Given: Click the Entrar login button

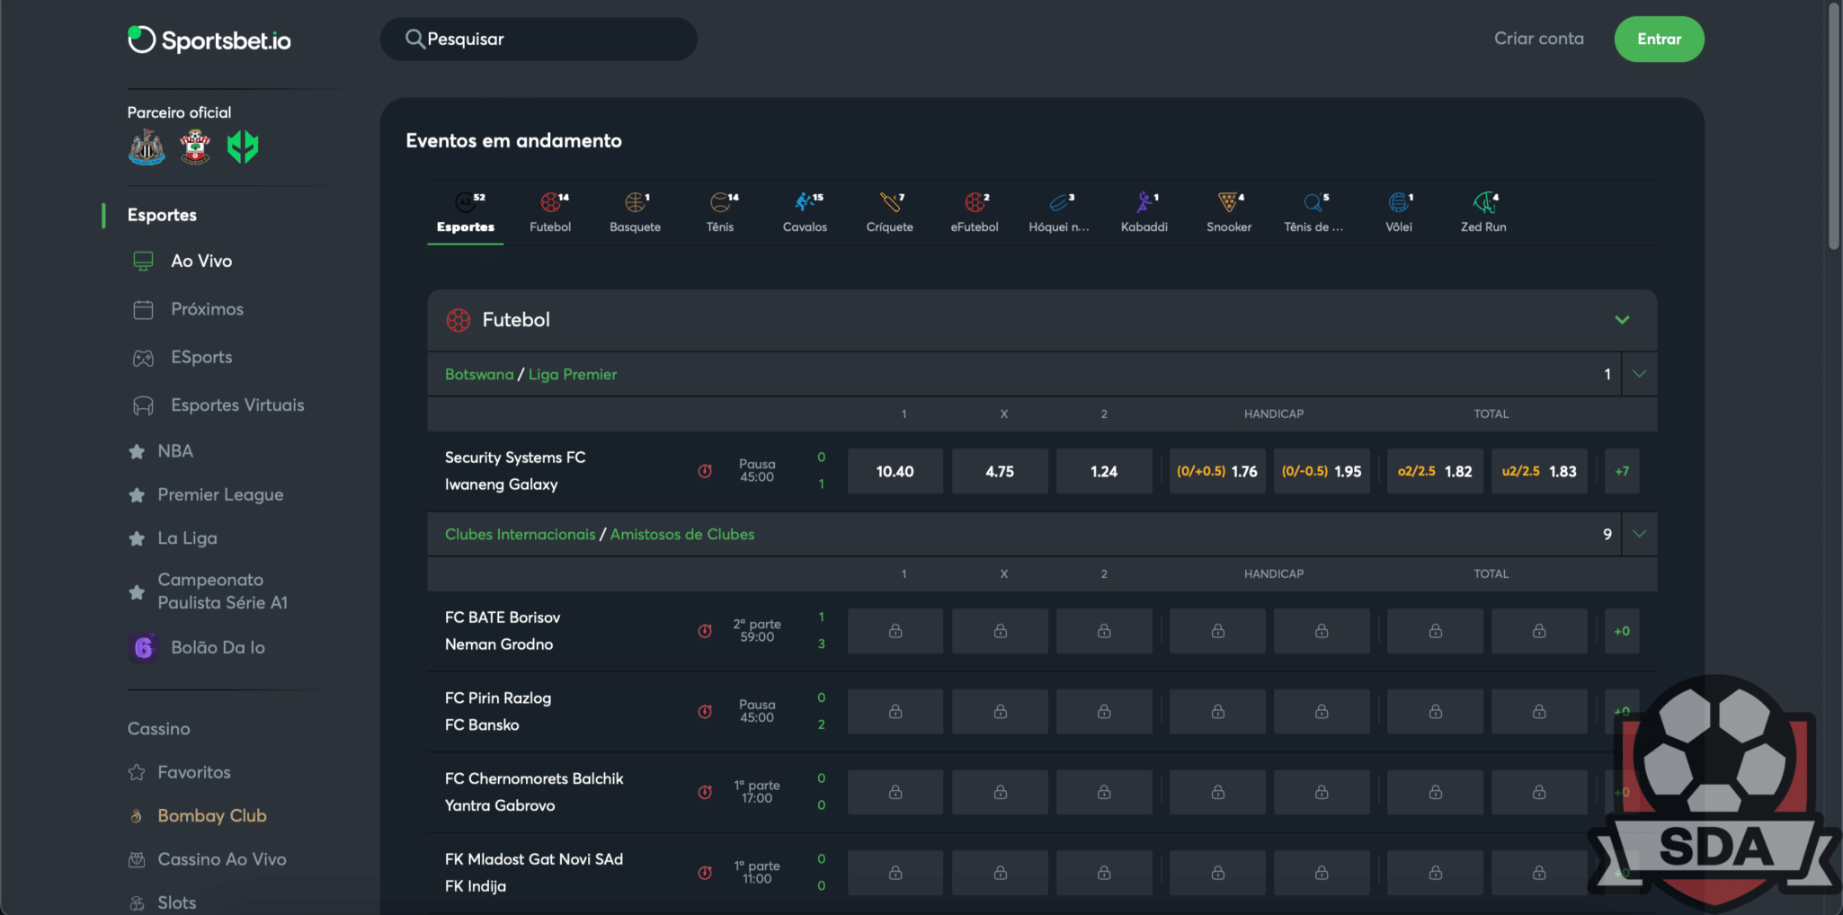Looking at the screenshot, I should point(1659,40).
